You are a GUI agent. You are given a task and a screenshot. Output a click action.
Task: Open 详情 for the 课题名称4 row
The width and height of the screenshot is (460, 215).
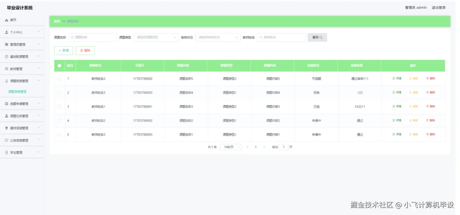tap(397, 93)
